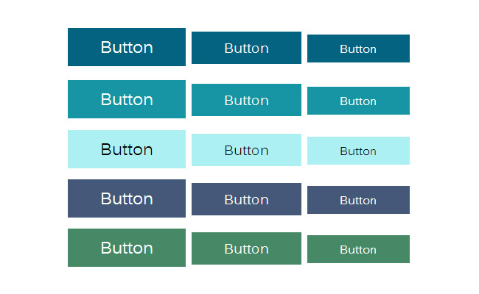This screenshot has width=479, height=294.
Task: Click the large teal Button
Action: tap(127, 99)
